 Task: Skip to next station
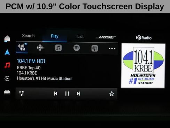pyautogui.click(x=78, y=94)
